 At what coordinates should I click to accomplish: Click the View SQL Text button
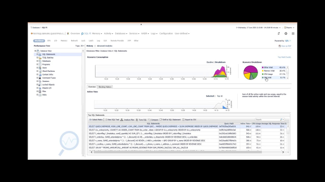[112, 120]
